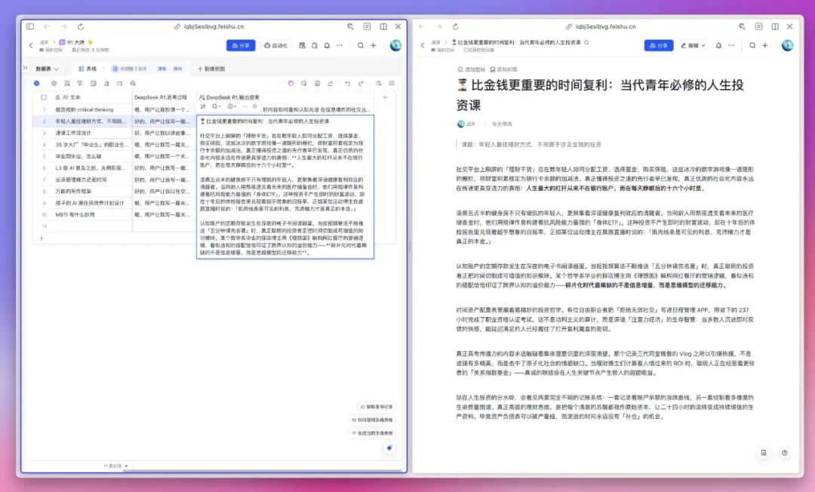Click the blue 分享 button in left window

click(241, 45)
